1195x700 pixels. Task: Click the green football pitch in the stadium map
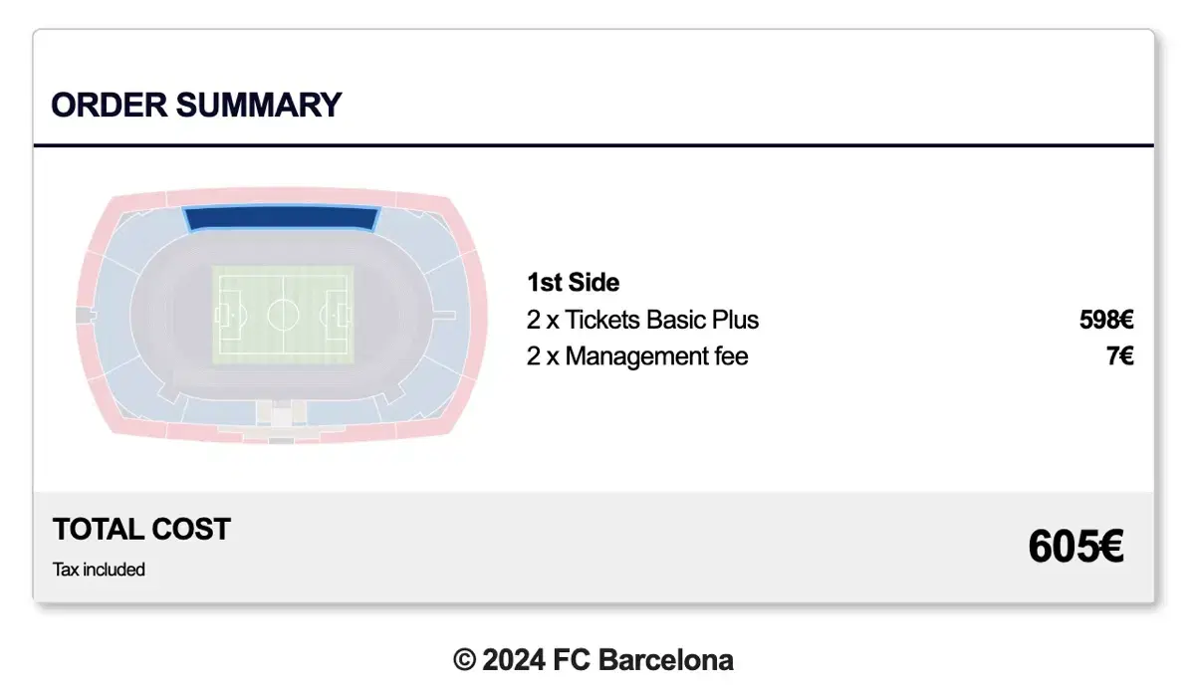click(283, 315)
